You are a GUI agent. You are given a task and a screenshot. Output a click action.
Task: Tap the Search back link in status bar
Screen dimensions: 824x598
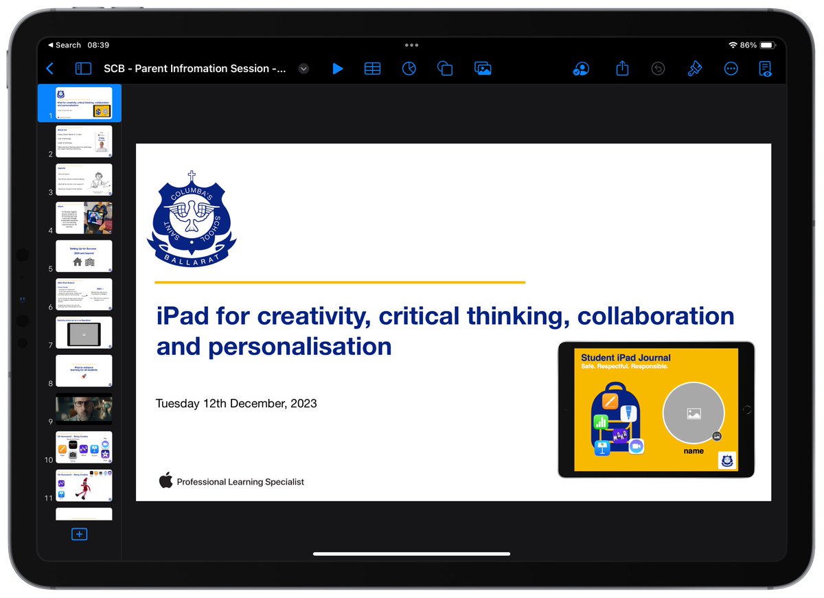click(64, 45)
